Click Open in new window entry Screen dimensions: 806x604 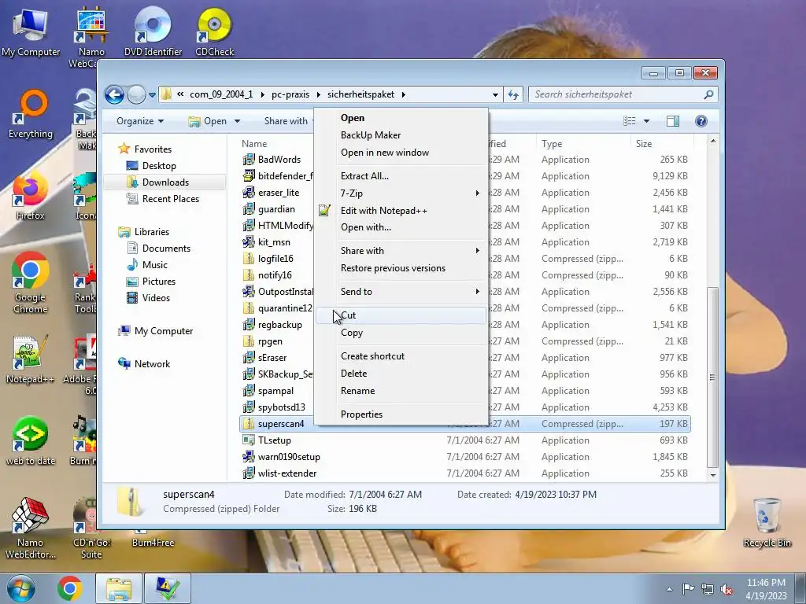coord(401,153)
